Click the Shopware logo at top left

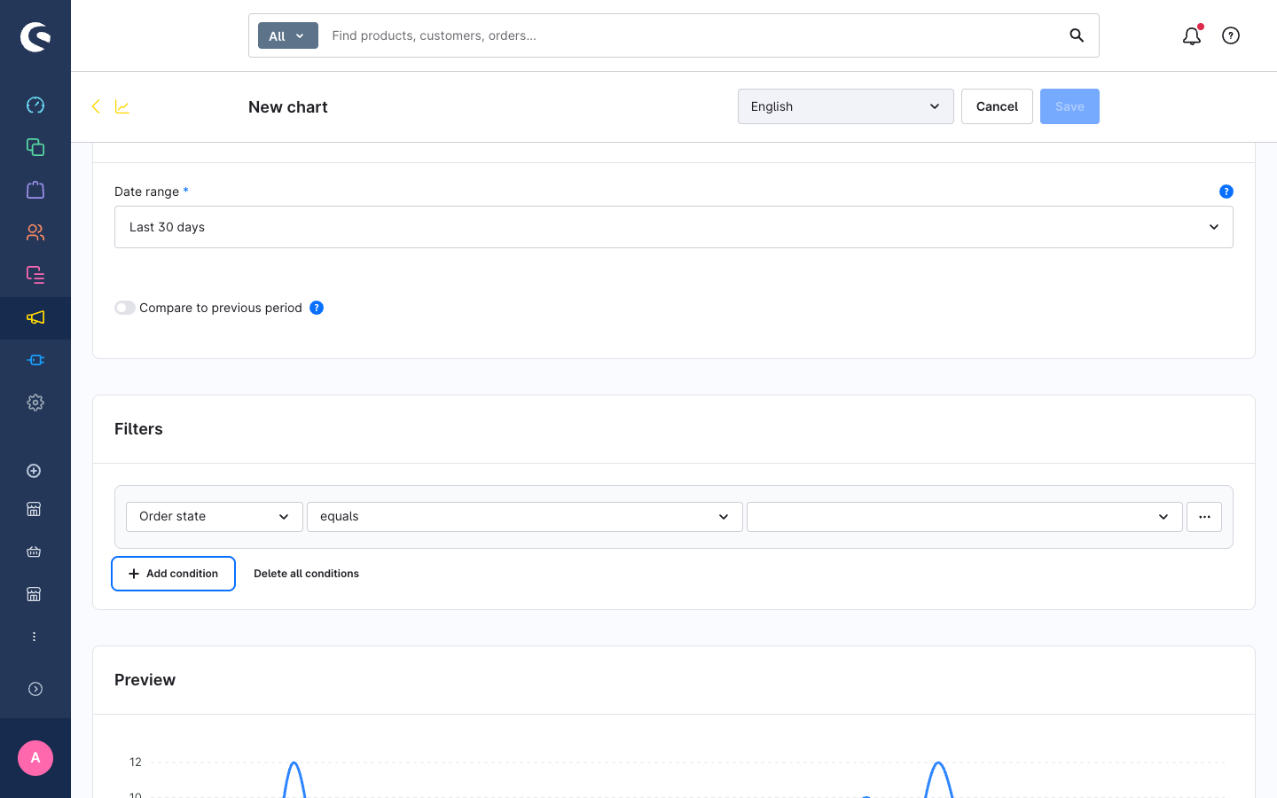click(x=35, y=36)
